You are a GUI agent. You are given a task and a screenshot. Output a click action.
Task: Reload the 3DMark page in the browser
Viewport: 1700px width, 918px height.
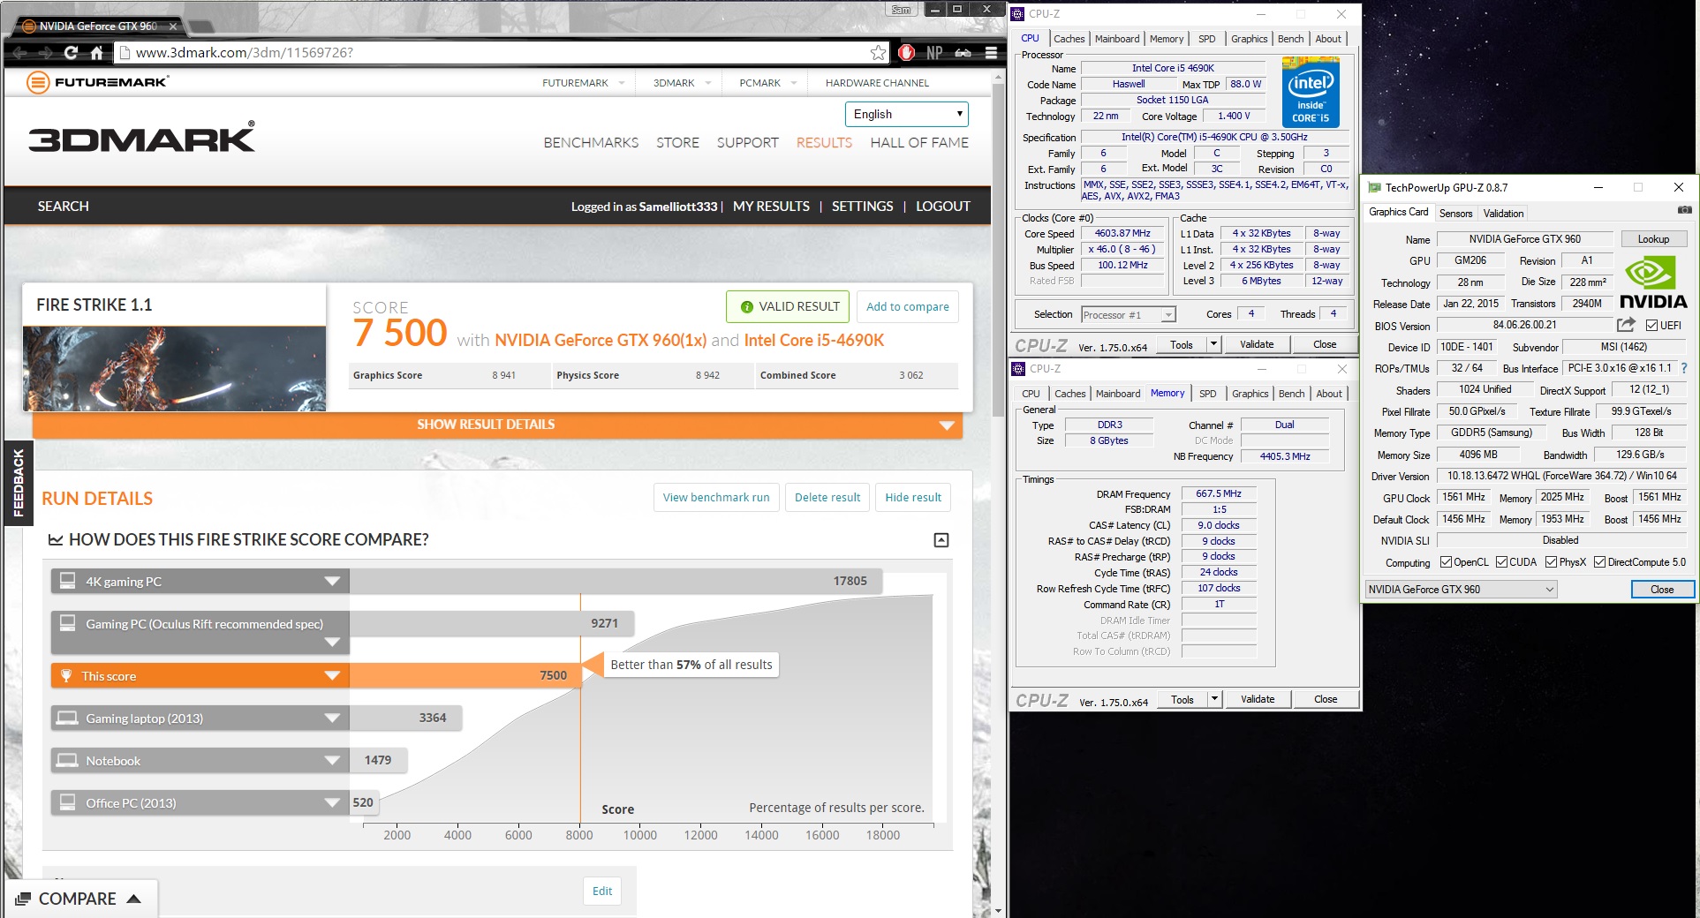point(71,53)
